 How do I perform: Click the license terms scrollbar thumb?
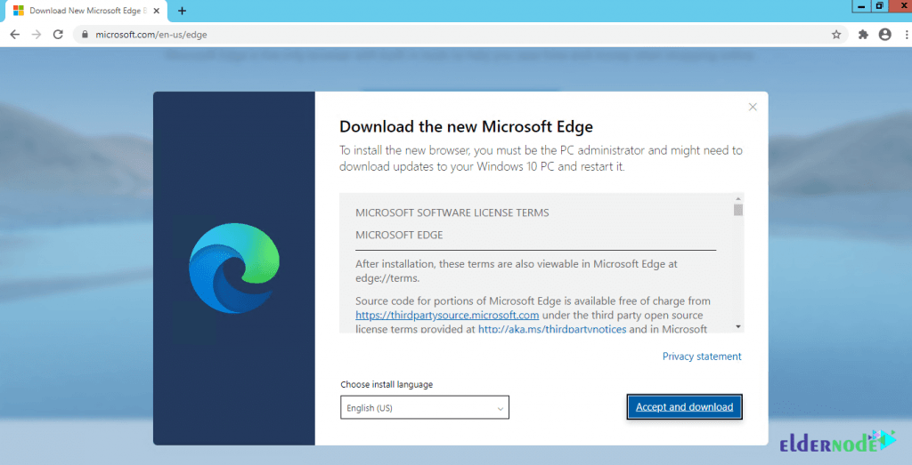738,210
